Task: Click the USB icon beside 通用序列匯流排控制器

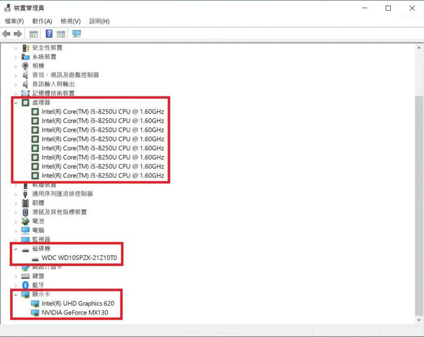Action: 26,194
